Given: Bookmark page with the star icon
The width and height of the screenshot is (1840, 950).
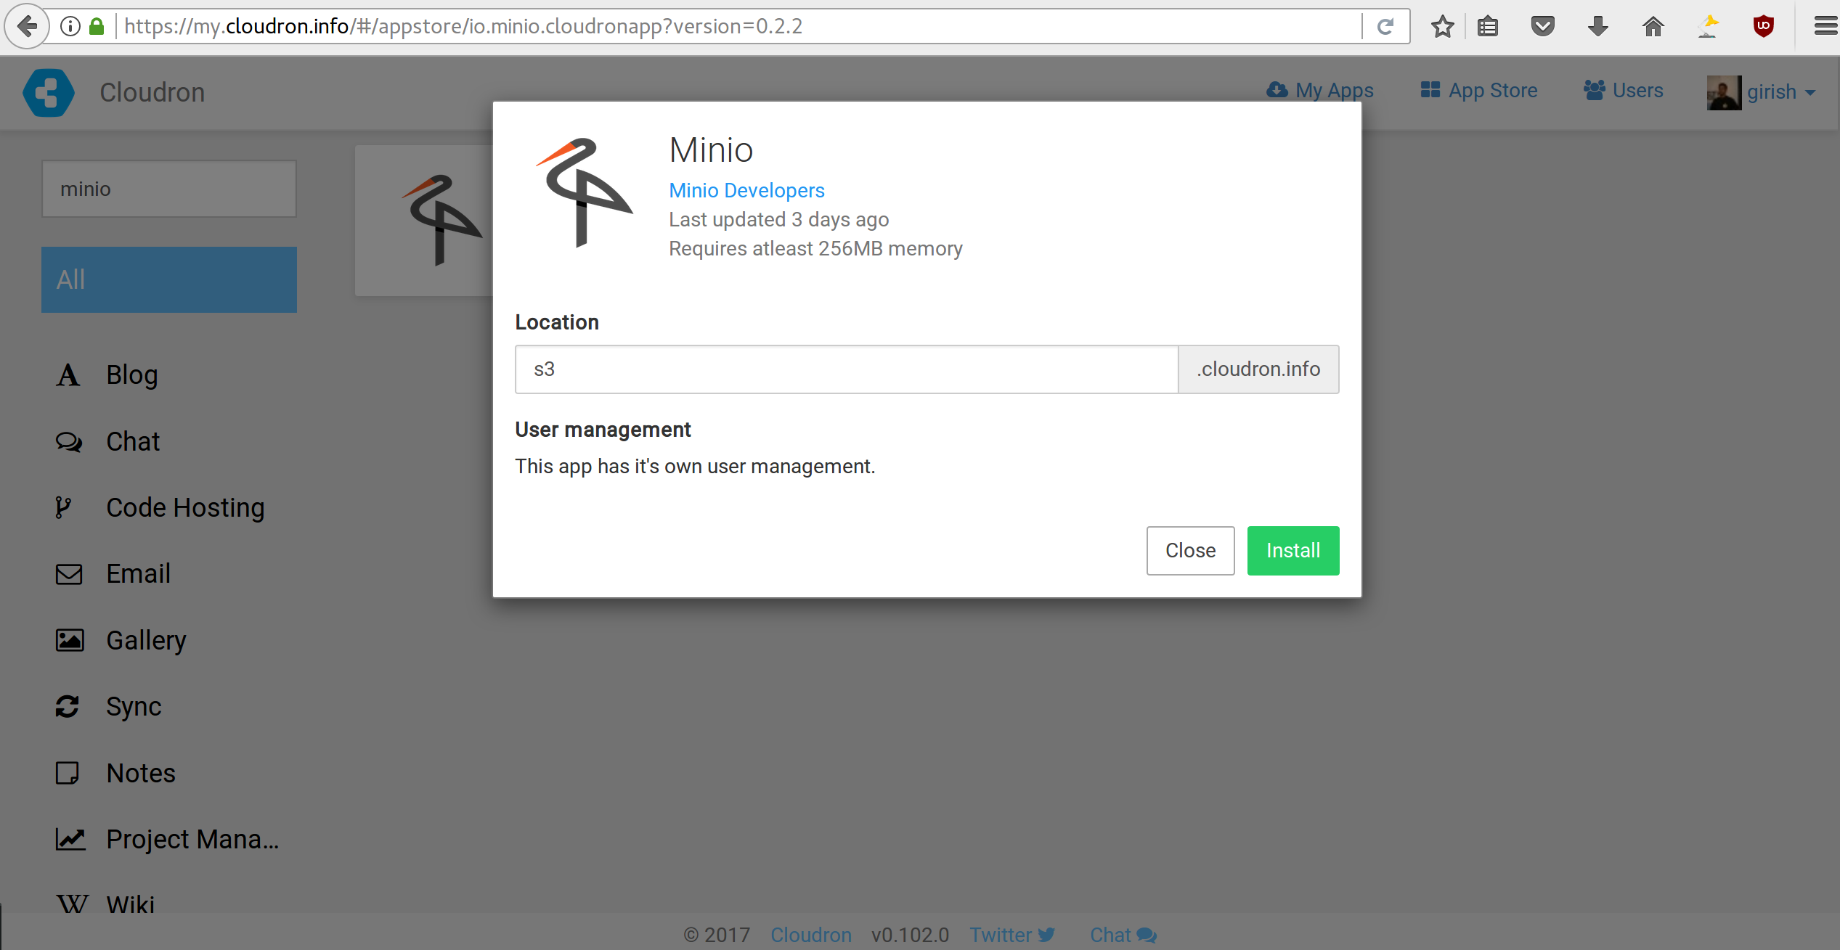Looking at the screenshot, I should [1442, 27].
